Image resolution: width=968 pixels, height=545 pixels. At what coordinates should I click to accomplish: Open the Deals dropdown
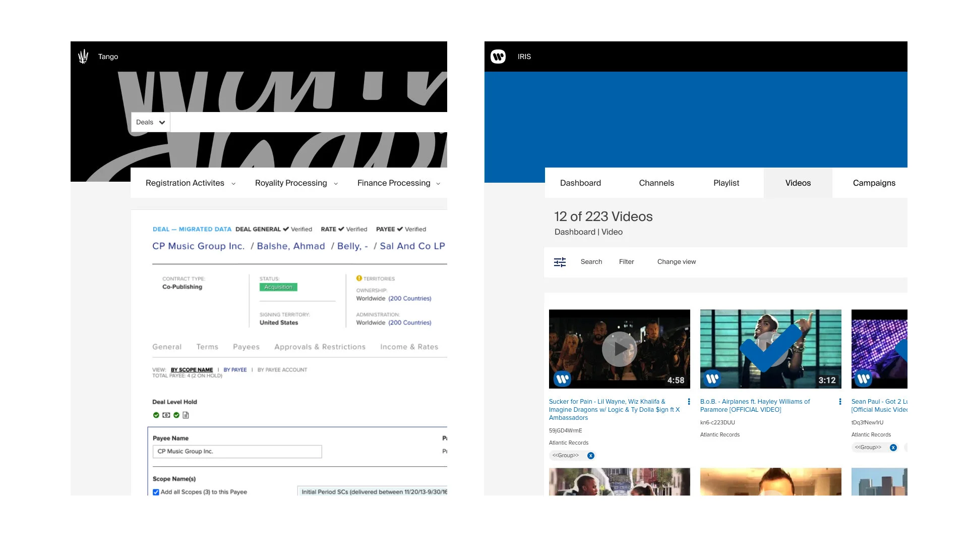150,122
